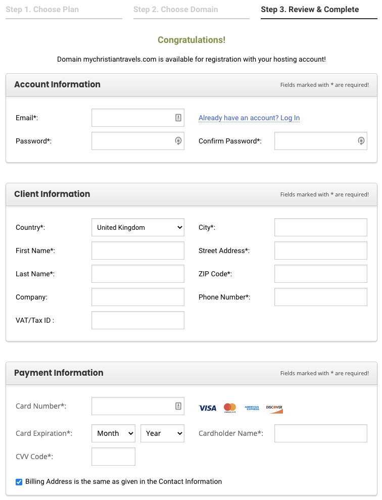Click into the Cardholder Name field

[x=321, y=433]
